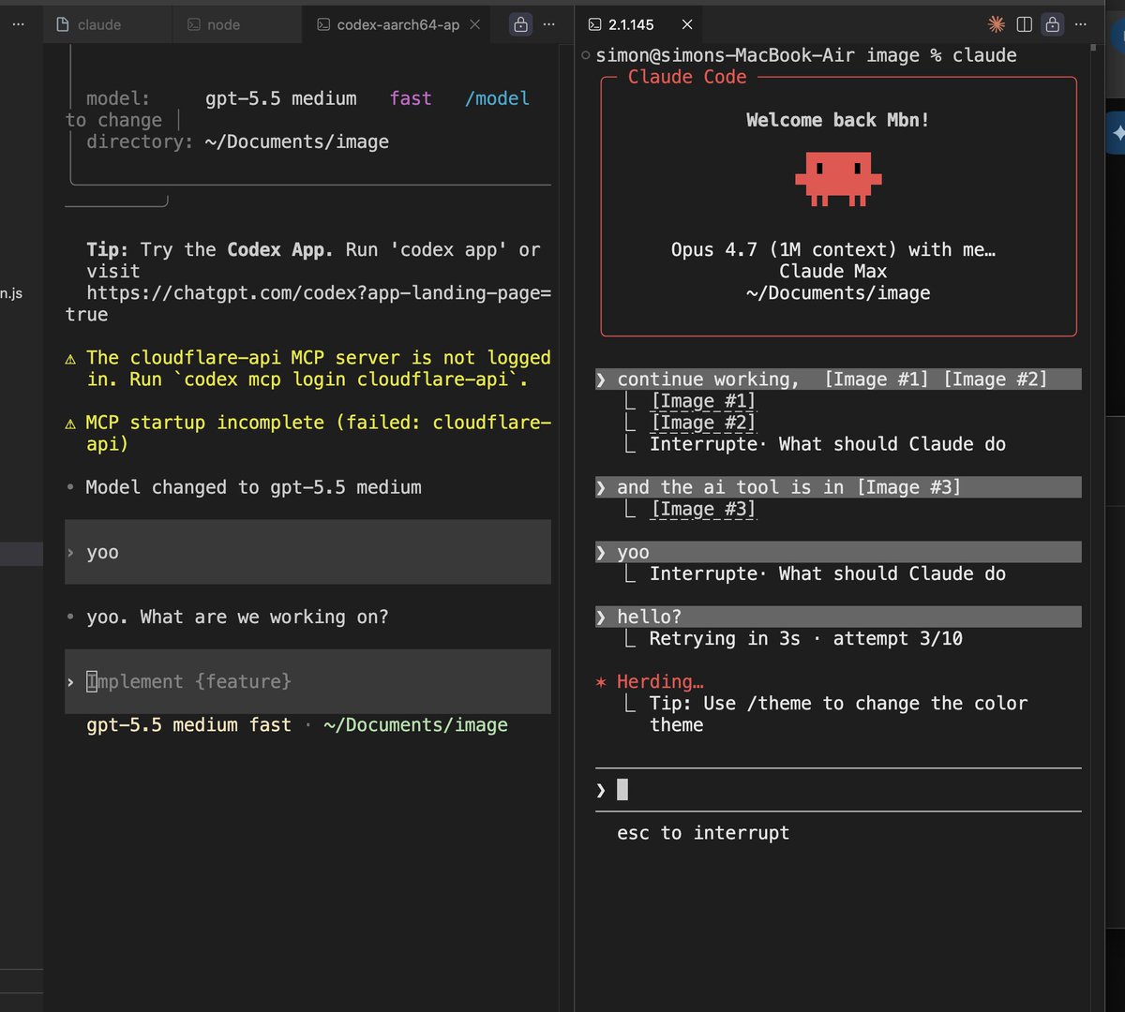
Task: Click the 'Claude Code' box title
Action: (x=687, y=77)
